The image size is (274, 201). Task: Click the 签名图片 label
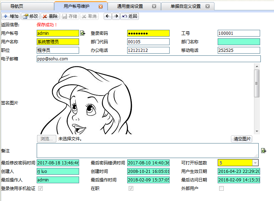pyautogui.click(x=10, y=103)
